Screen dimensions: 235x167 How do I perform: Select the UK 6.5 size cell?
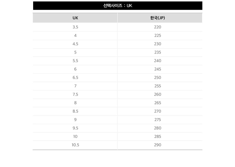pyautogui.click(x=75, y=77)
